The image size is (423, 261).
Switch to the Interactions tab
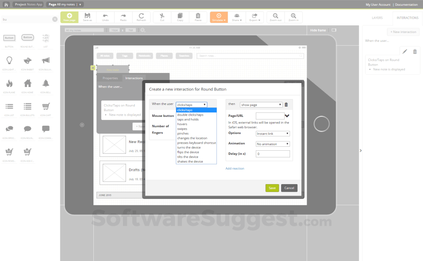[x=134, y=78]
